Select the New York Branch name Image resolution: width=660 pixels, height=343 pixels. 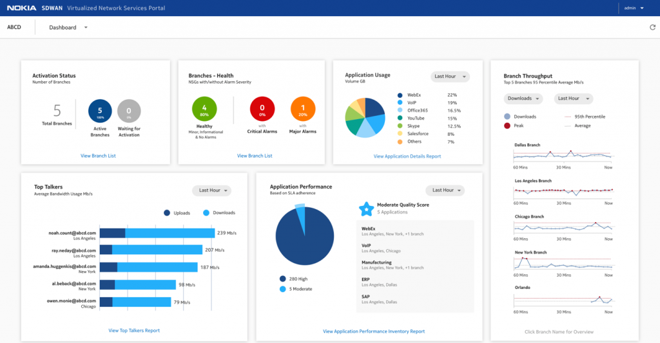(530, 253)
